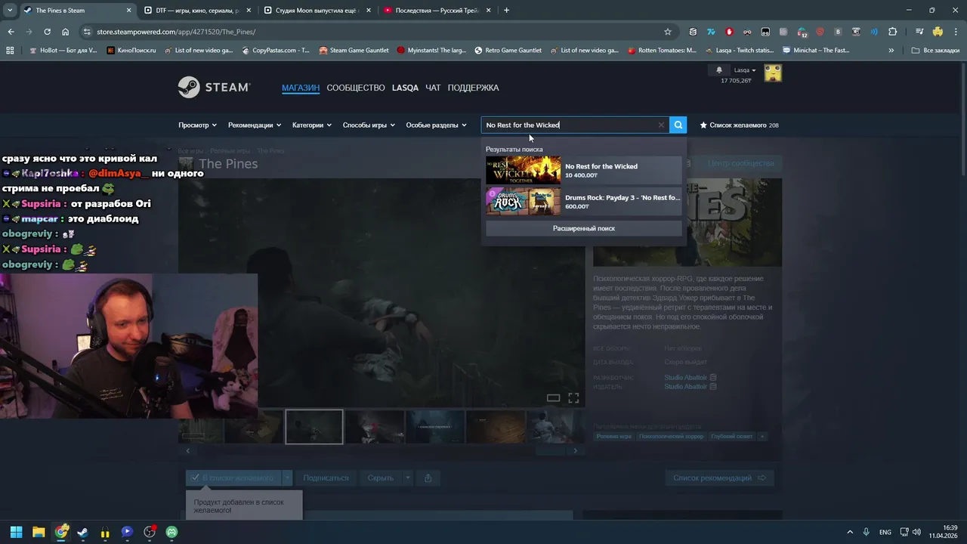Toggle fullscreen on the video player

tap(573, 398)
